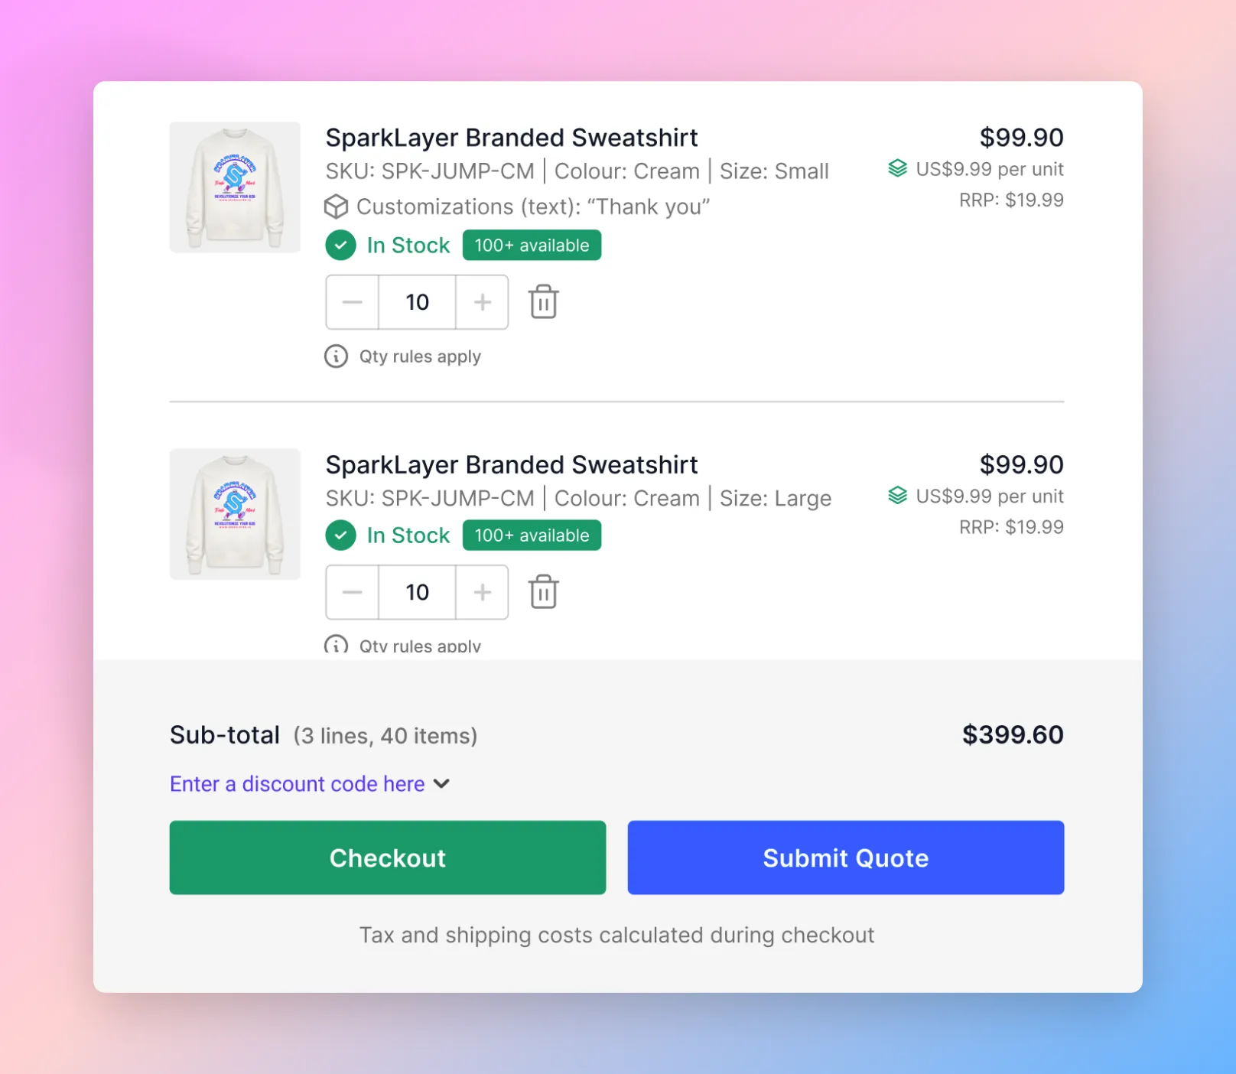Increase quantity of the Large sweatshirt
This screenshot has height=1074, width=1236.
pos(482,592)
